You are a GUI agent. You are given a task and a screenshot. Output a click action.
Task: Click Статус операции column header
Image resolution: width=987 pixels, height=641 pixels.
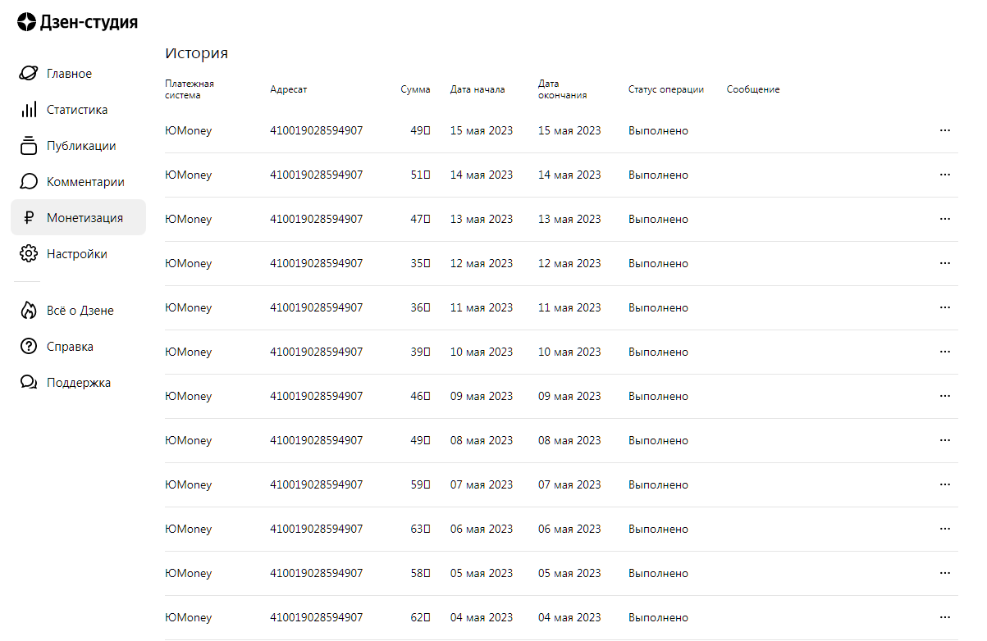point(665,89)
